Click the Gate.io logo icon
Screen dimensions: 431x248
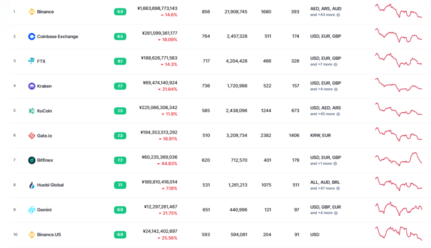point(32,136)
